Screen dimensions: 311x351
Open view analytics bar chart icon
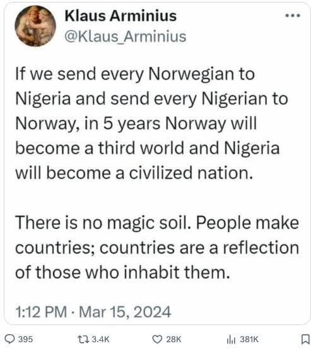(x=231, y=339)
